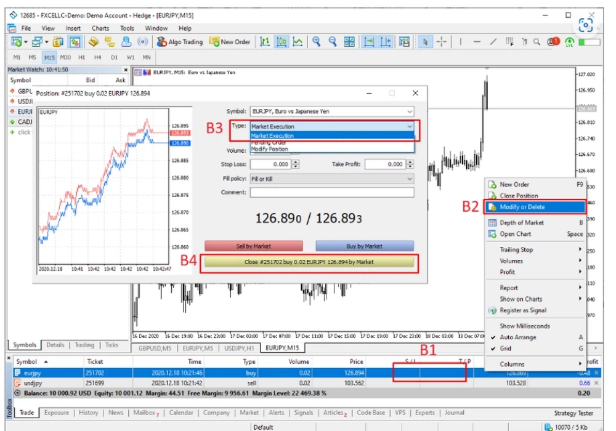The image size is (616, 431).
Task: Open the Journal tab in Toolbox
Action: tap(455, 413)
